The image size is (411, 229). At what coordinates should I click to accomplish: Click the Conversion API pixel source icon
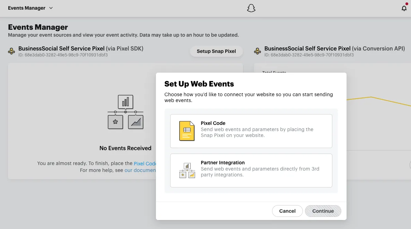257,51
